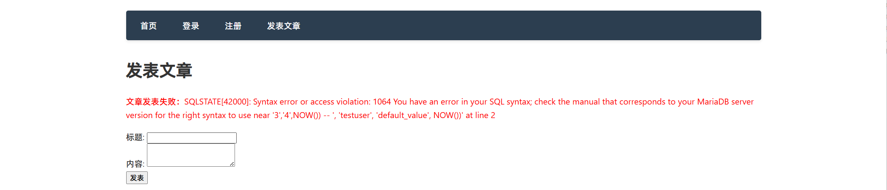Go to the 登录 page
Image resolution: width=887 pixels, height=190 pixels.
point(191,26)
